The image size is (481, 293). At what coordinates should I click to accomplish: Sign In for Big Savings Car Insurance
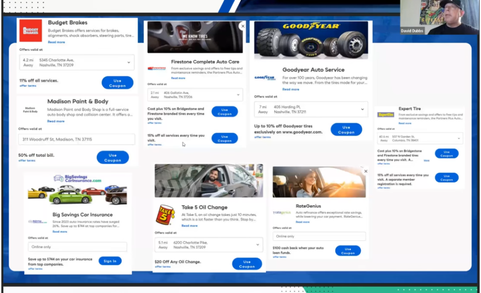[110, 261]
